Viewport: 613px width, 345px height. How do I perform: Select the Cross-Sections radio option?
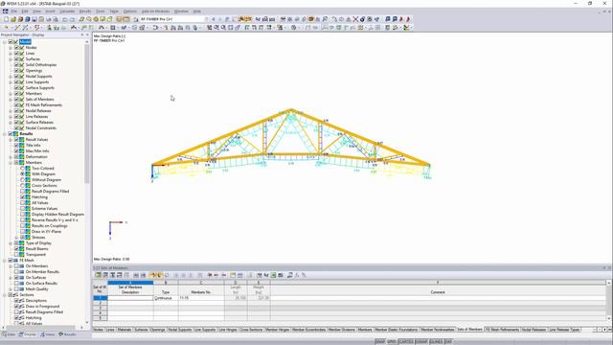click(x=23, y=185)
